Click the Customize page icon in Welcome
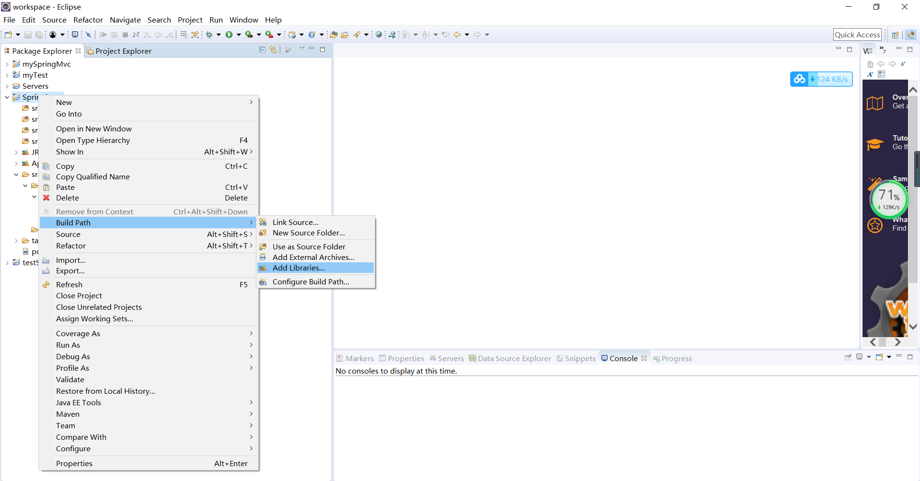Image resolution: width=920 pixels, height=481 pixels. [x=882, y=74]
